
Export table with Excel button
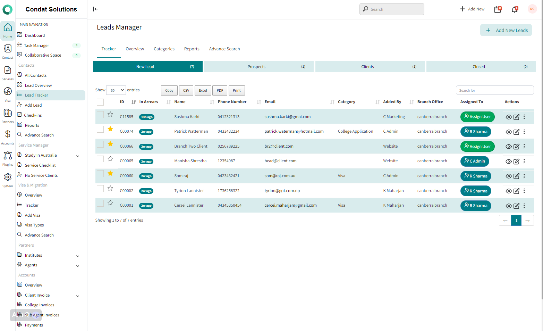pyautogui.click(x=203, y=90)
